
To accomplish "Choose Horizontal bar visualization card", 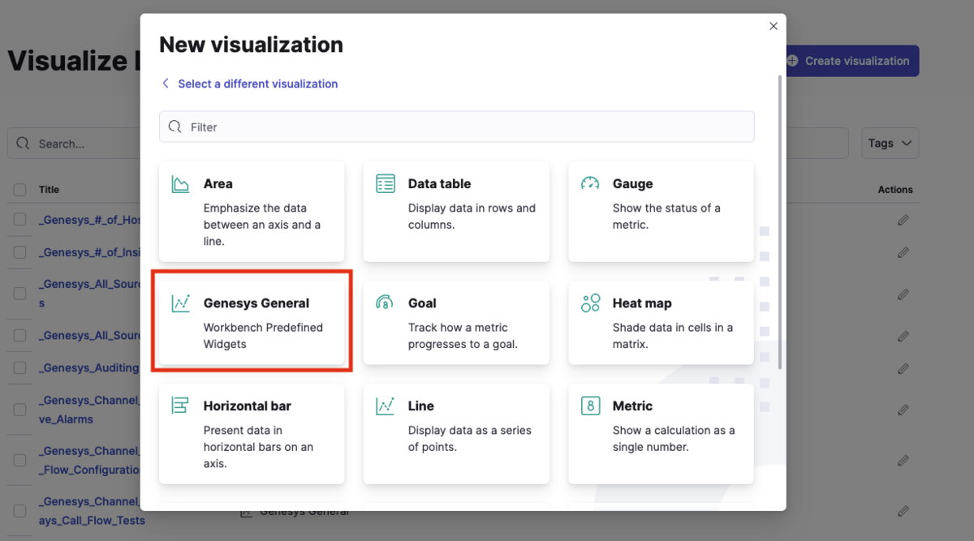I will tap(252, 433).
